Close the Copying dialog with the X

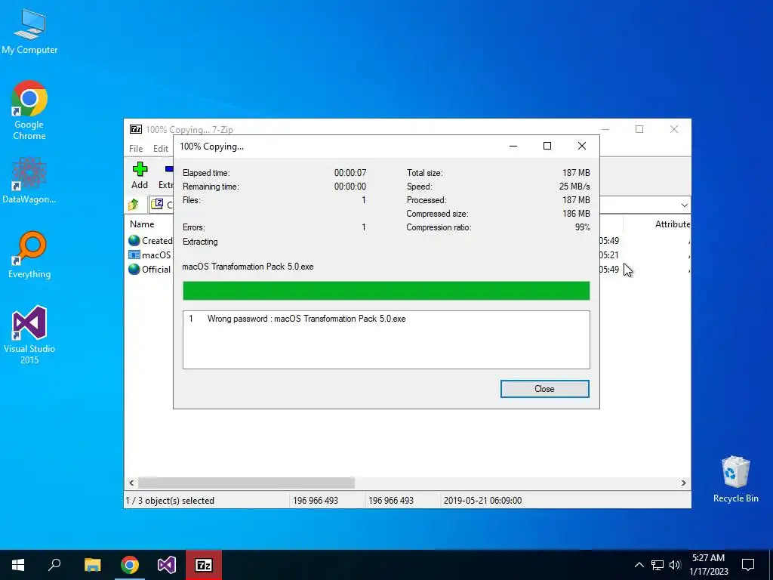pos(582,146)
